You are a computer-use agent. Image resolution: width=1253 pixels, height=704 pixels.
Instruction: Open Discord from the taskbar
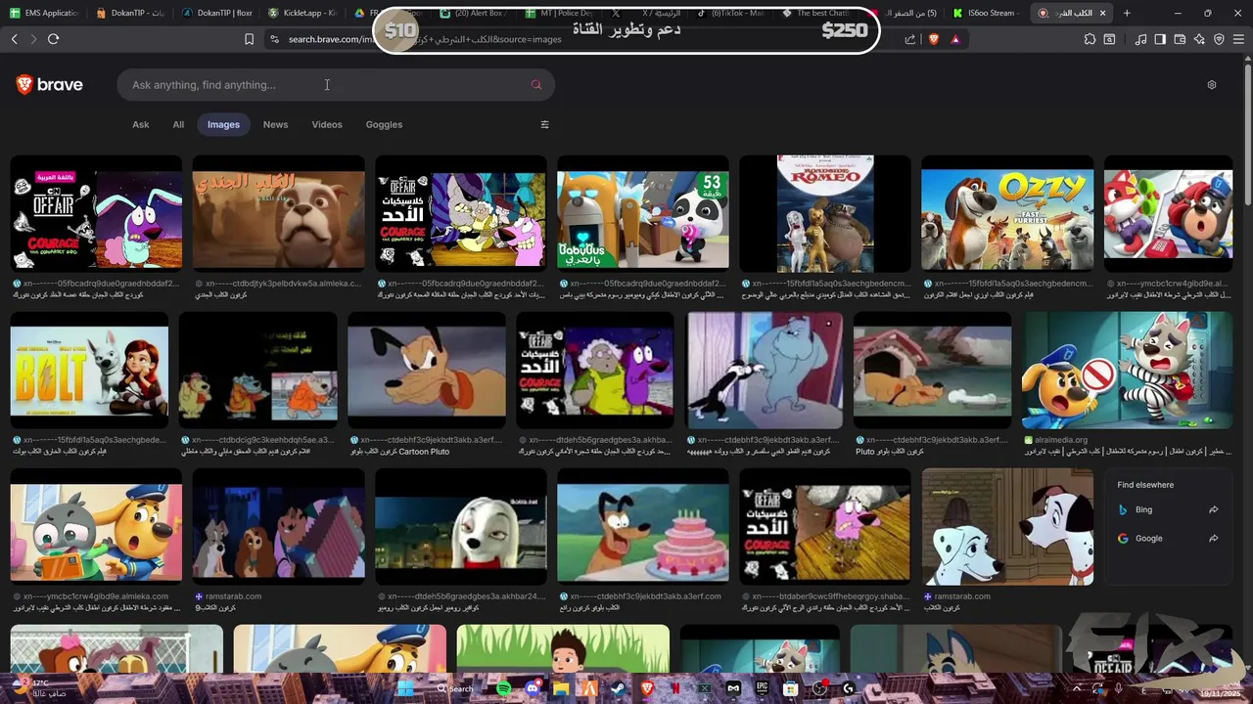[x=533, y=688]
